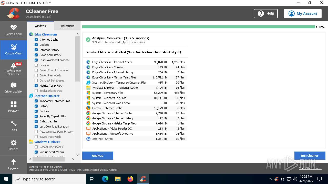This screenshot has width=328, height=184.
Task: Uncheck Edge Chromium Internet Cache
Action: (36, 40)
